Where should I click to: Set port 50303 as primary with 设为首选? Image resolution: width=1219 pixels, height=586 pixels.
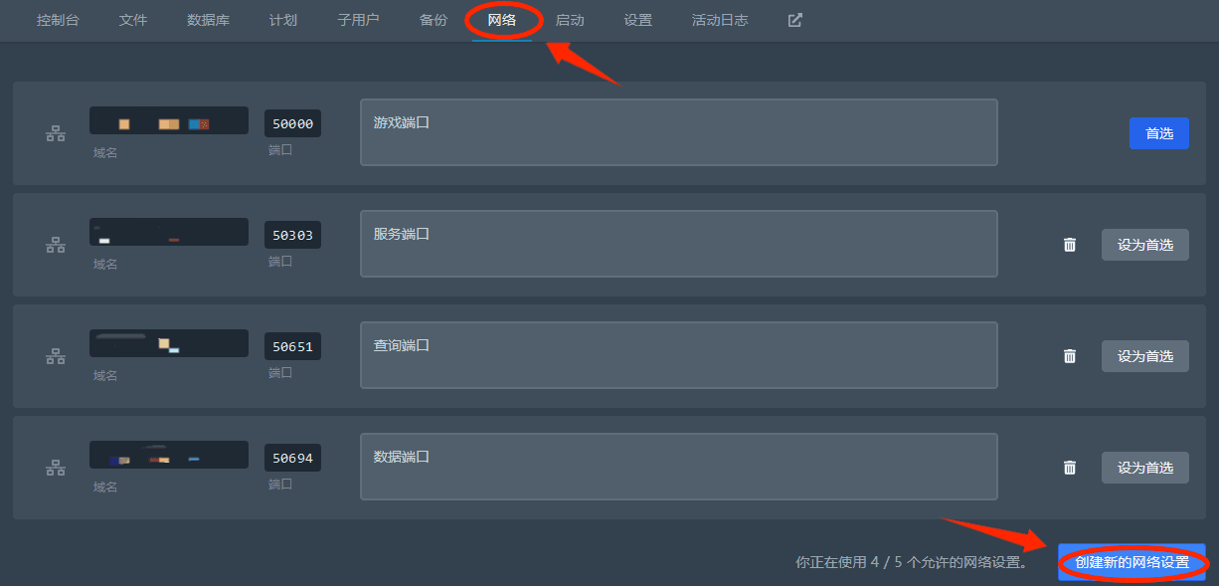(1145, 245)
